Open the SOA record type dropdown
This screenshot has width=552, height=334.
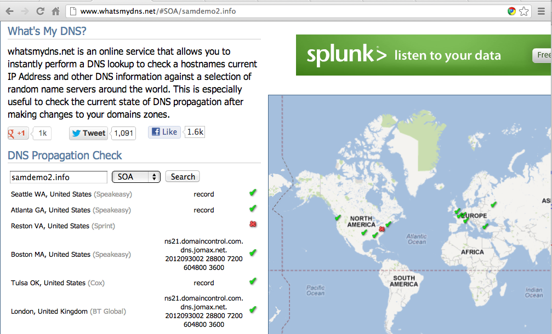pos(136,177)
